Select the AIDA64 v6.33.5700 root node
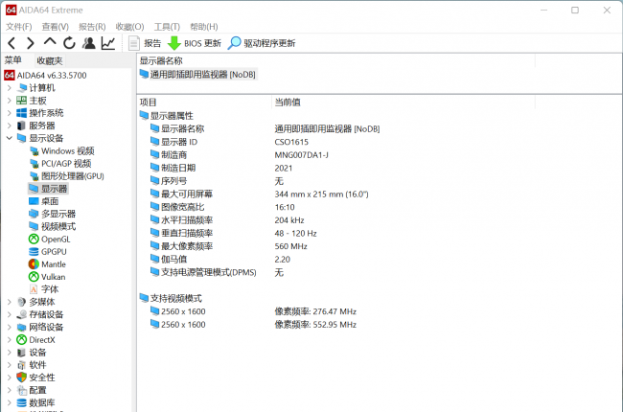Image resolution: width=623 pixels, height=412 pixels. [45, 75]
